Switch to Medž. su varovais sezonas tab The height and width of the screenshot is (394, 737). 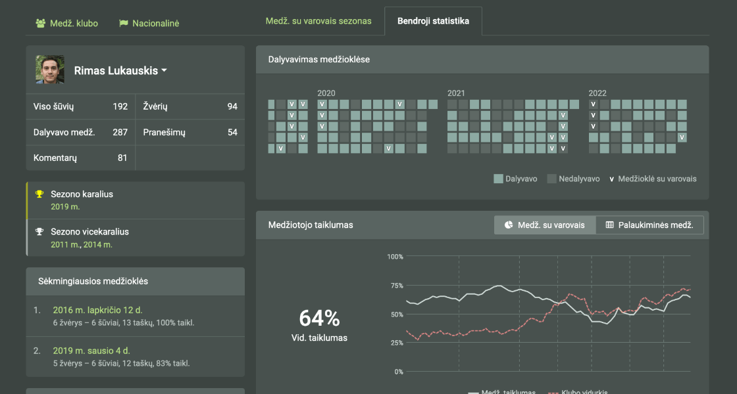point(318,21)
